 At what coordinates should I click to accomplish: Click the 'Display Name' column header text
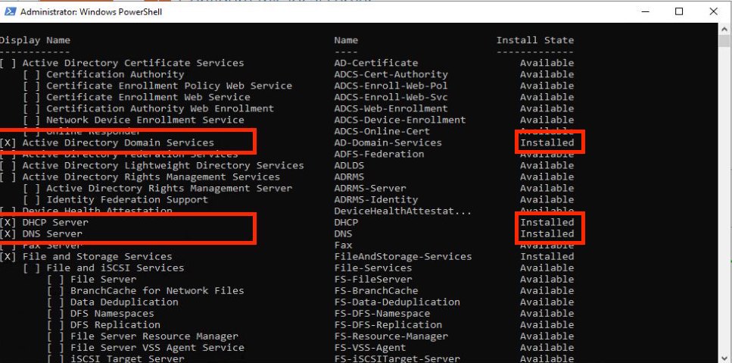tap(35, 40)
